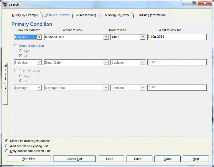Switch to Query by Example tab
The image size is (214, 167).
[x=25, y=15]
